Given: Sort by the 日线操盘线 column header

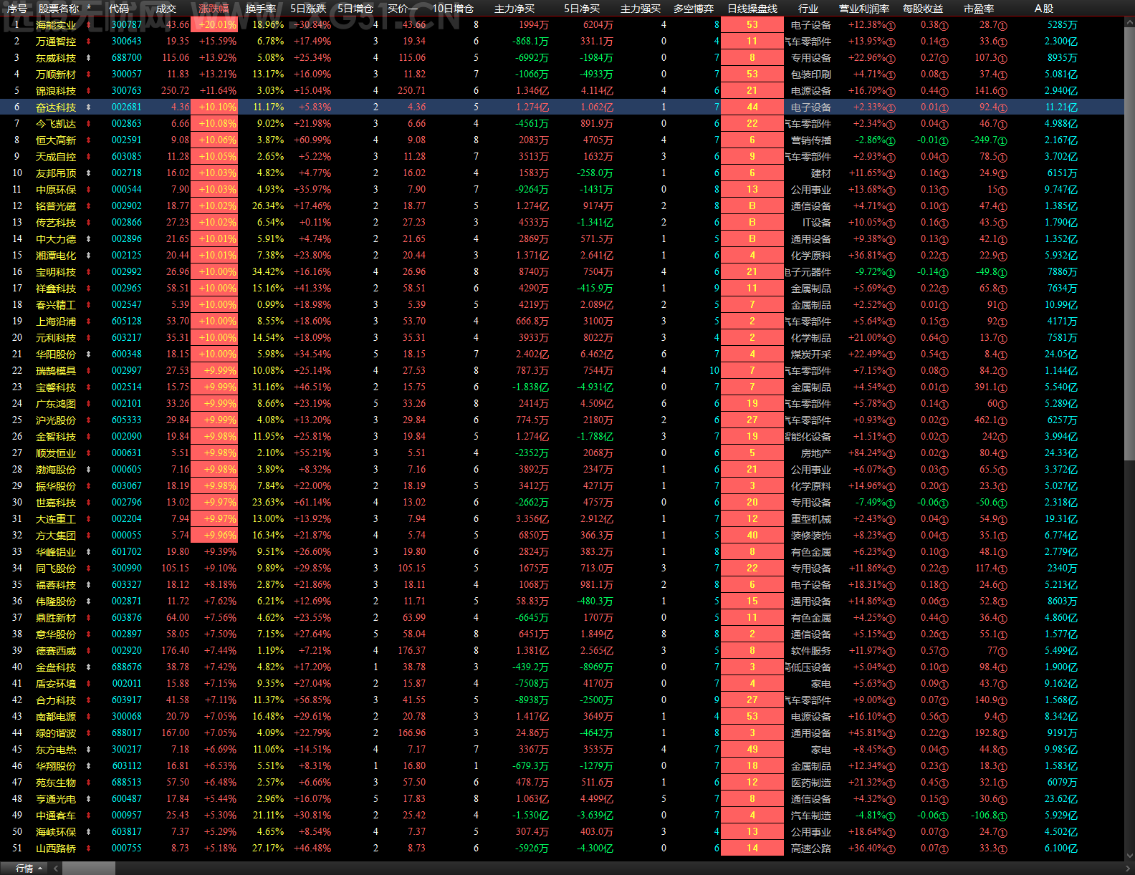Looking at the screenshot, I should pyautogui.click(x=752, y=9).
